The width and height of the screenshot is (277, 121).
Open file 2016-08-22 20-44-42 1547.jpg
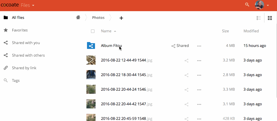pos(126,104)
